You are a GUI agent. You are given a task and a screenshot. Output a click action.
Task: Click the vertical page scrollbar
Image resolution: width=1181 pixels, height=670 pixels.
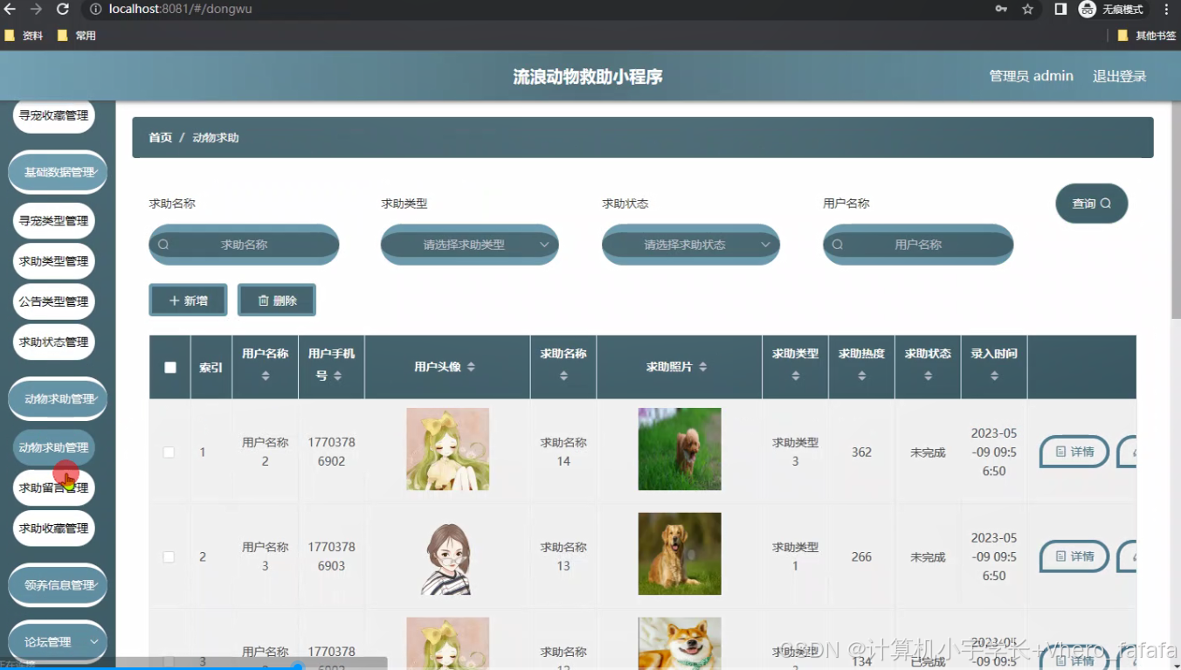click(1176, 210)
